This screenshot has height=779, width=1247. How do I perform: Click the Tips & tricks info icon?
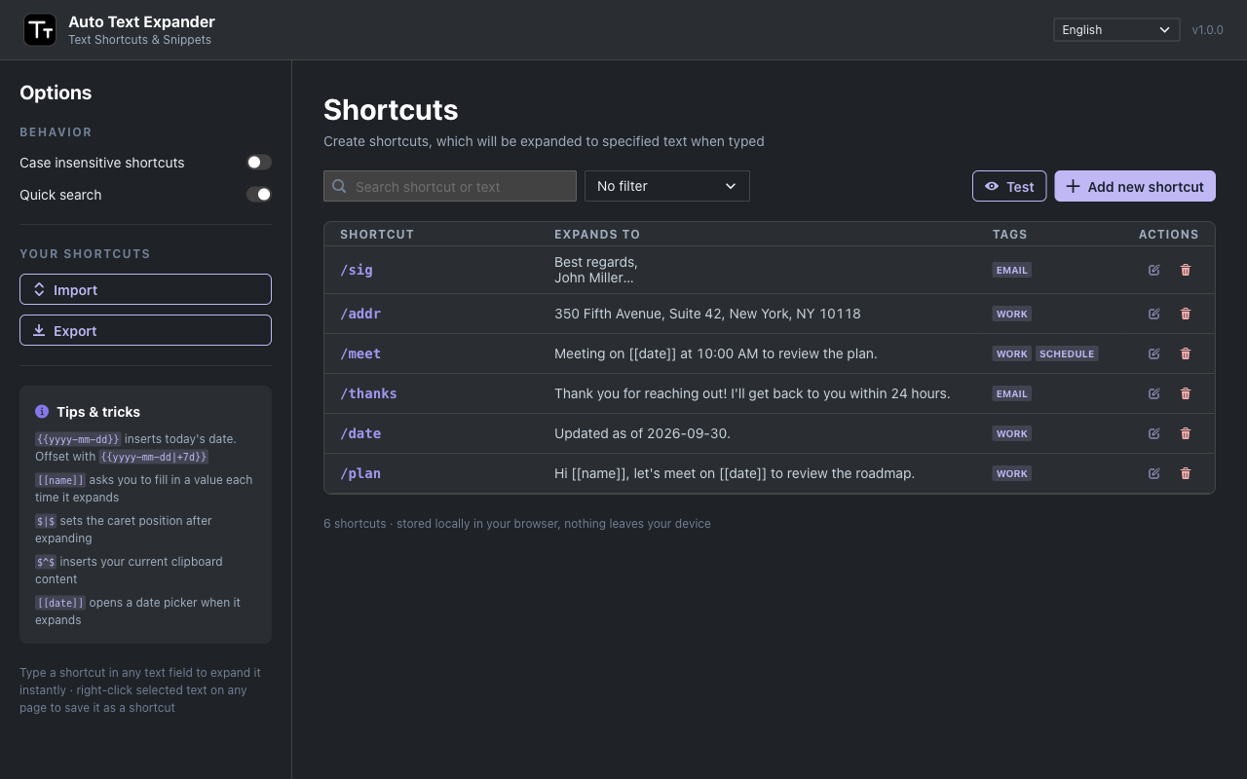point(42,412)
